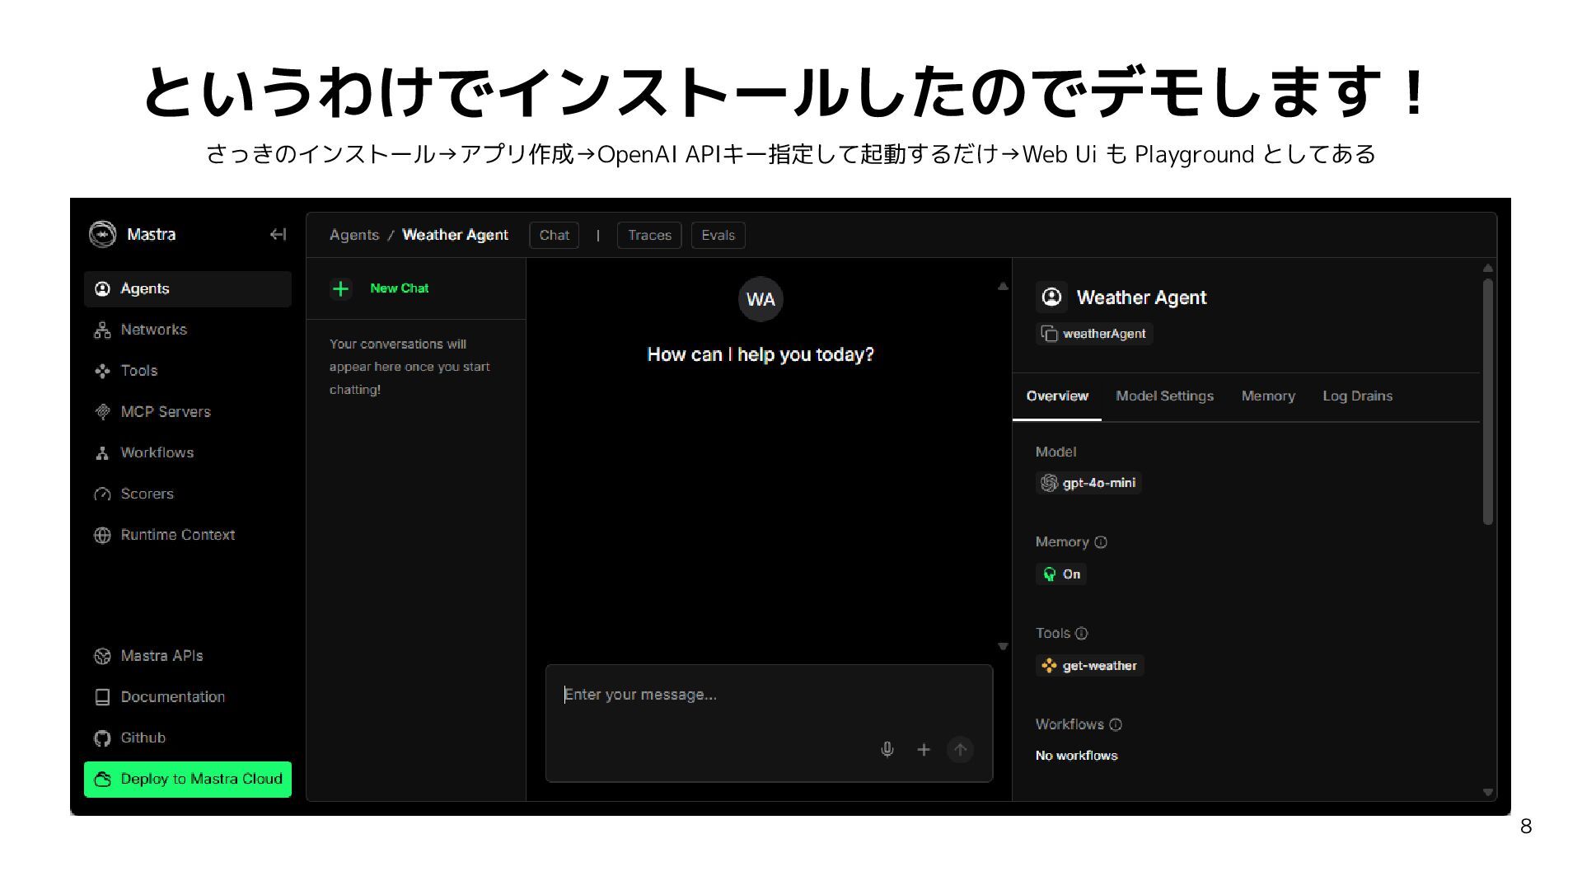This screenshot has height=890, width=1582.
Task: Select the Model Settings tab
Action: pyautogui.click(x=1164, y=396)
